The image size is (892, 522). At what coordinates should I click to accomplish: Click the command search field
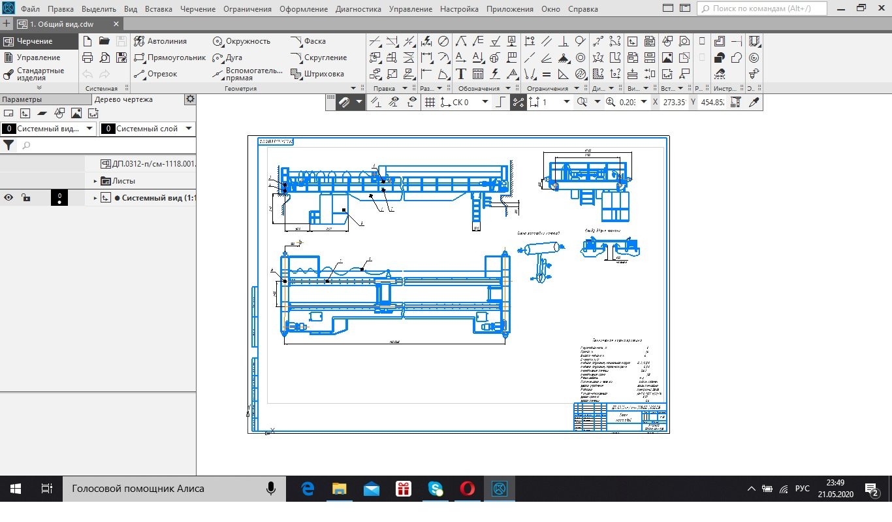pyautogui.click(x=762, y=9)
